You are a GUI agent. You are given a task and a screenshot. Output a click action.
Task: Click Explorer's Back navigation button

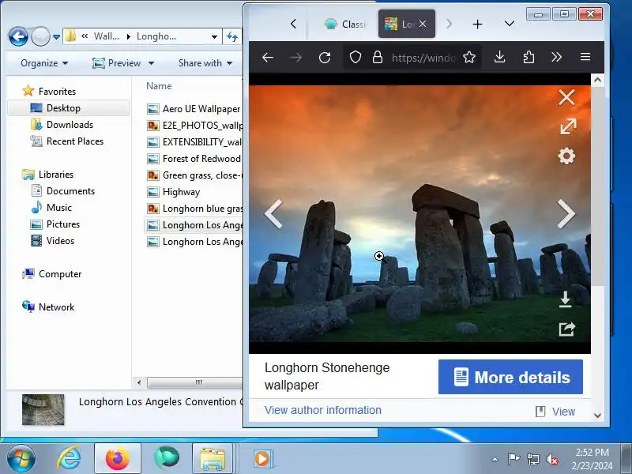tap(18, 37)
